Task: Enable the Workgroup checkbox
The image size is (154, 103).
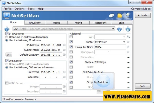Action: [x=71, y=52]
